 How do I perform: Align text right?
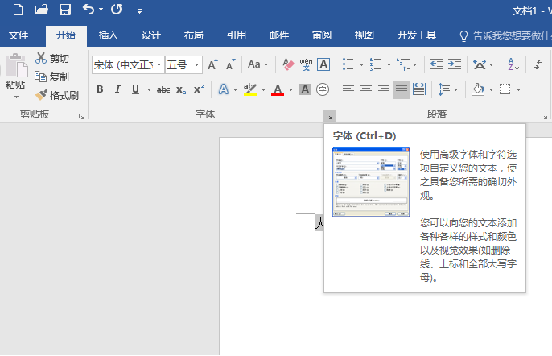384,89
